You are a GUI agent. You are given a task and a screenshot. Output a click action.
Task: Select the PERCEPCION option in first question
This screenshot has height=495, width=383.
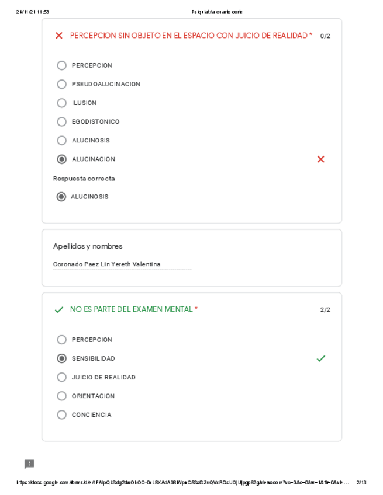62,65
